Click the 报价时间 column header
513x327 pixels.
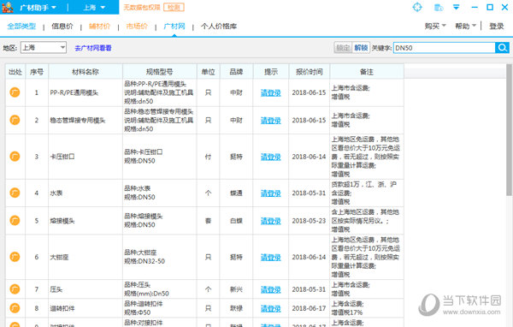point(310,72)
